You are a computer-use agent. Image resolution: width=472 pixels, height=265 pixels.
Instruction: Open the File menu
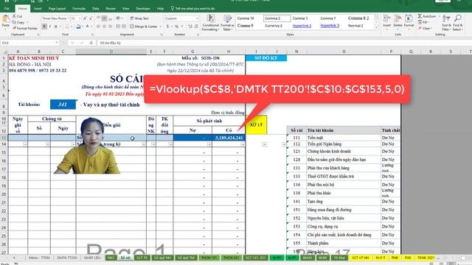[7, 9]
